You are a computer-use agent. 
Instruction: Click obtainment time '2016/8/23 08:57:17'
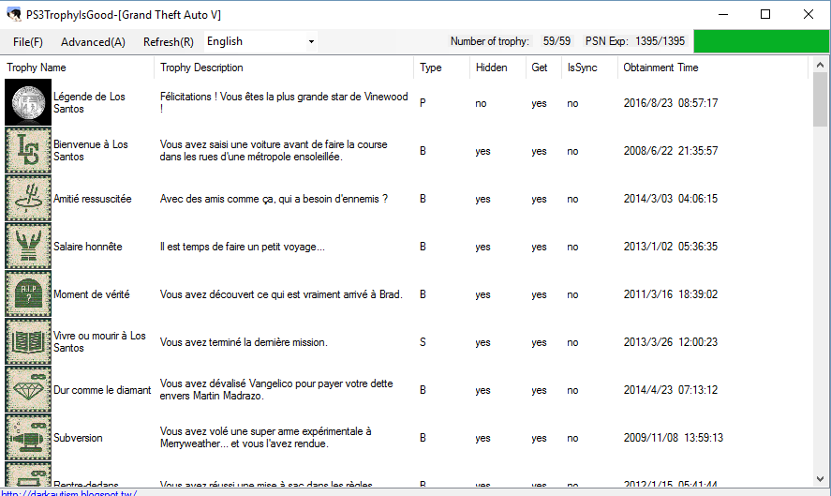[x=671, y=103]
